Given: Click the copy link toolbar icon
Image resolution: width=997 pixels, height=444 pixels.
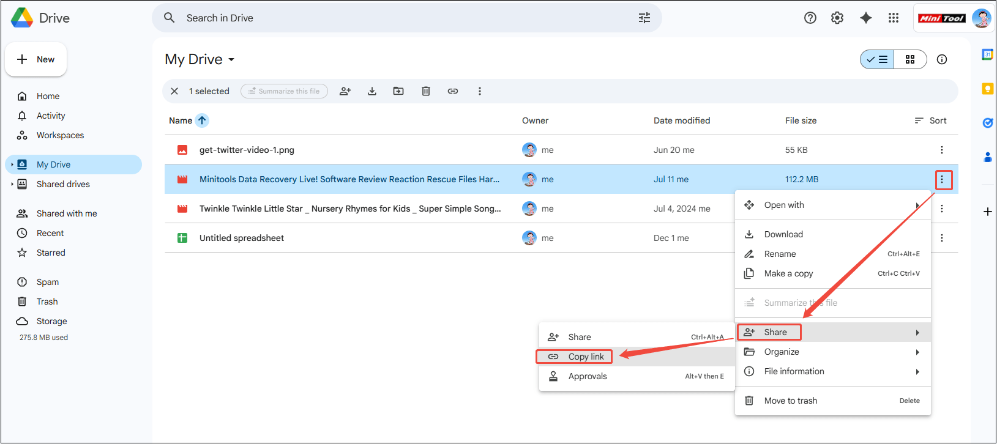Looking at the screenshot, I should tap(453, 91).
